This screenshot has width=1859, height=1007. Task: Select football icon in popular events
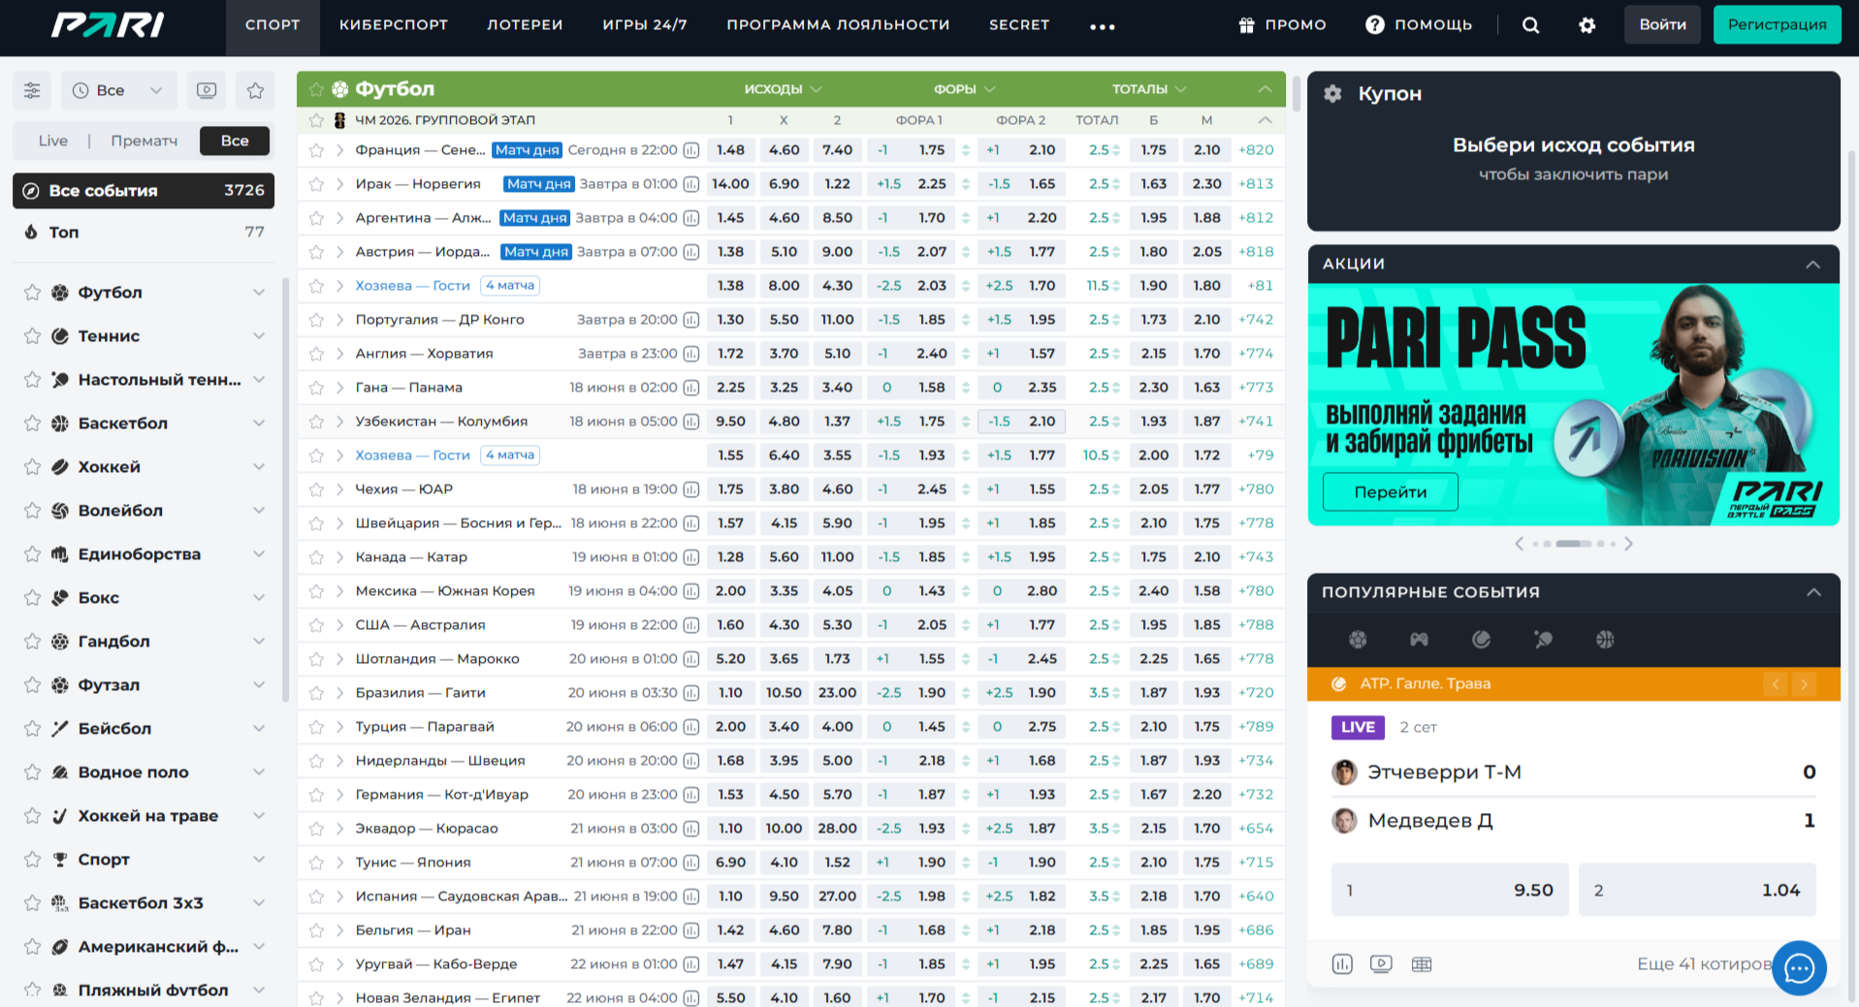point(1358,640)
